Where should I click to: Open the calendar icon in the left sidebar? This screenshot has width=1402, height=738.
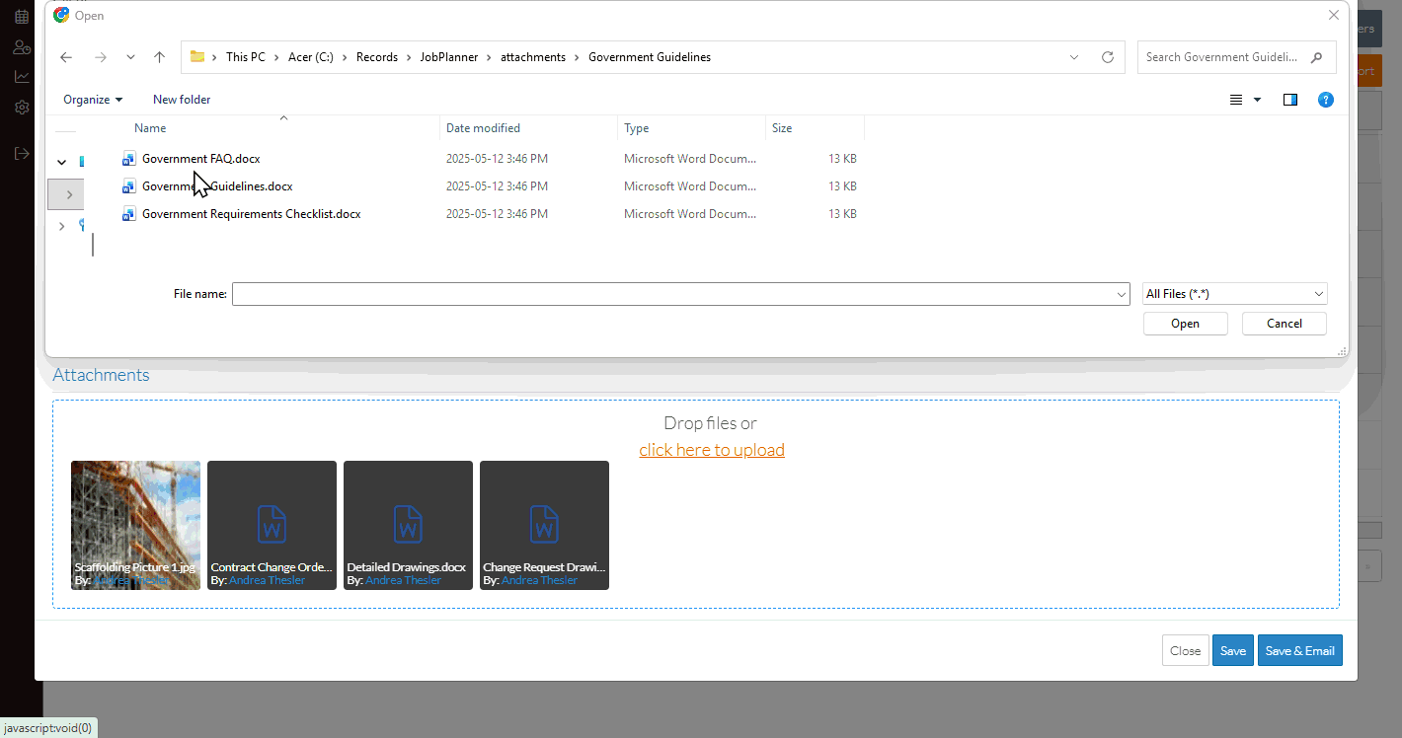coord(22,17)
